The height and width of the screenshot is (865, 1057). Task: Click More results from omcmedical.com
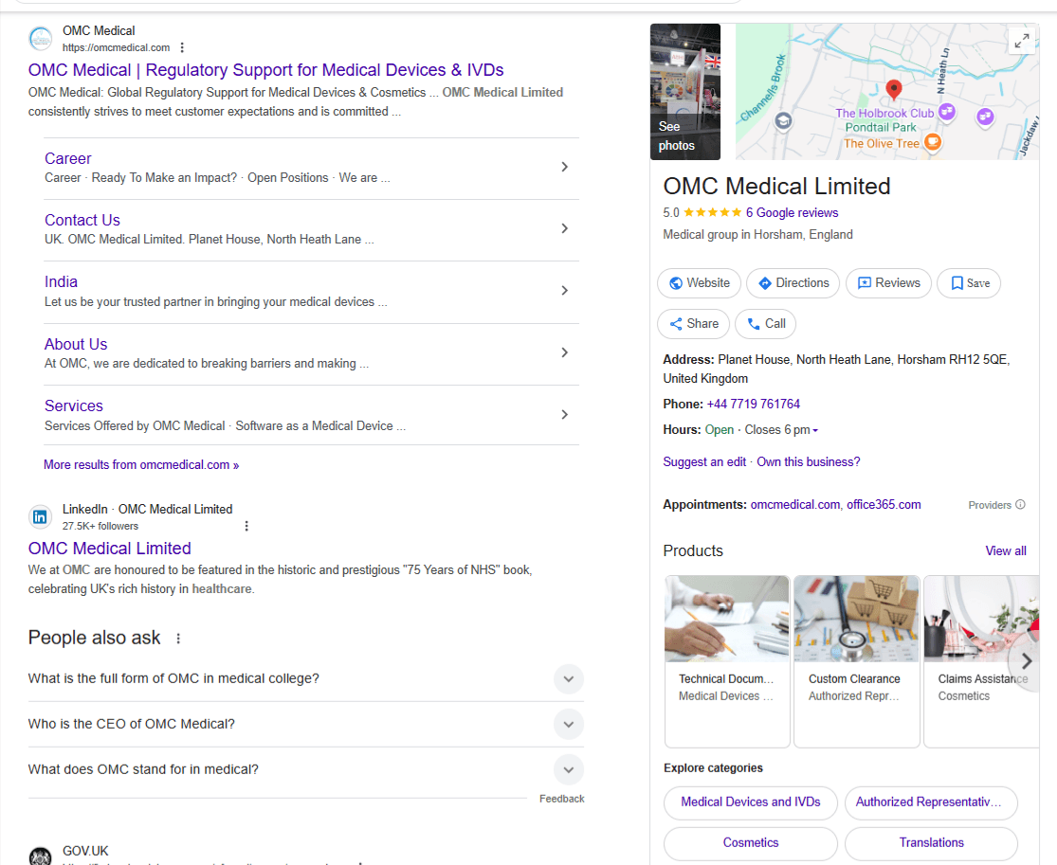tap(141, 465)
